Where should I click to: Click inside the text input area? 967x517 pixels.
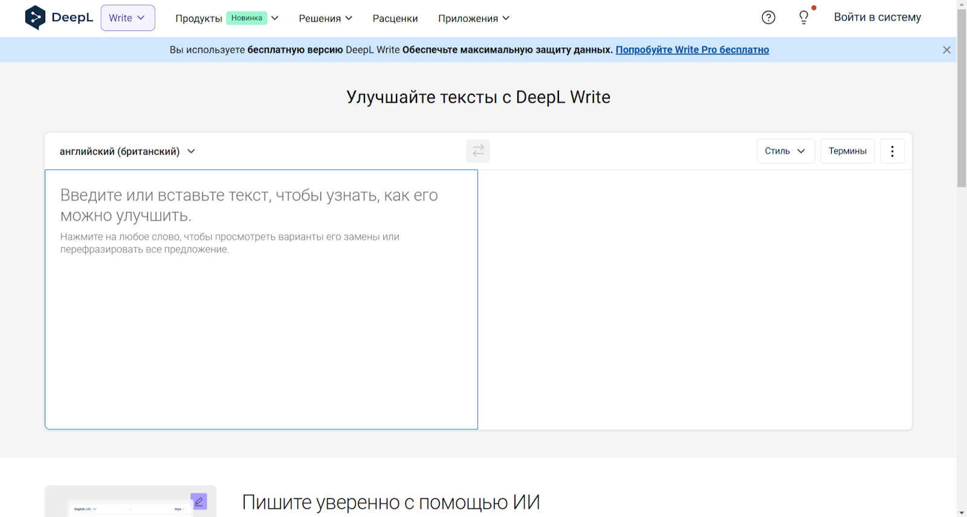click(x=261, y=299)
